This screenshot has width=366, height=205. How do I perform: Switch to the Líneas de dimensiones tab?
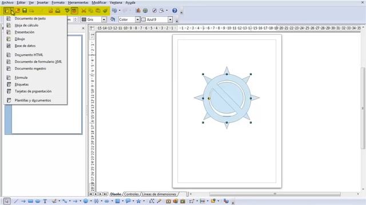click(x=159, y=194)
